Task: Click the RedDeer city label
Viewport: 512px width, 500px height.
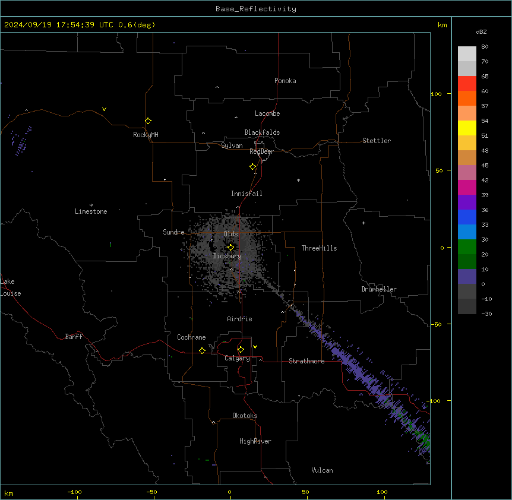Action: [261, 151]
